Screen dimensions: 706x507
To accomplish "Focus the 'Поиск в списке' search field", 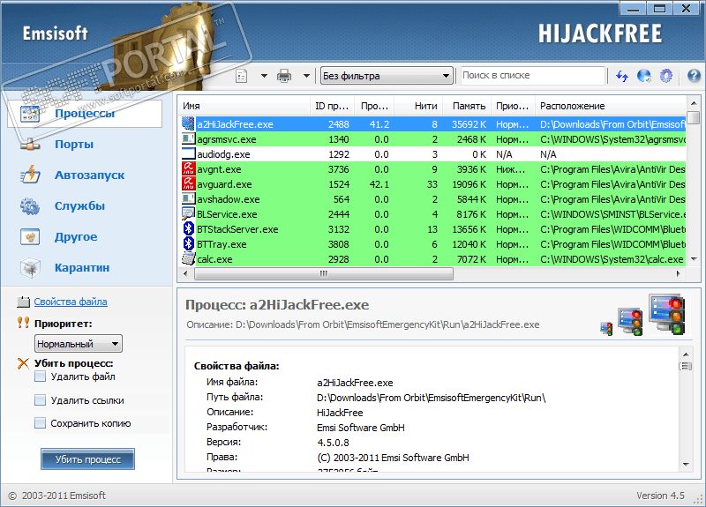I will coord(533,76).
